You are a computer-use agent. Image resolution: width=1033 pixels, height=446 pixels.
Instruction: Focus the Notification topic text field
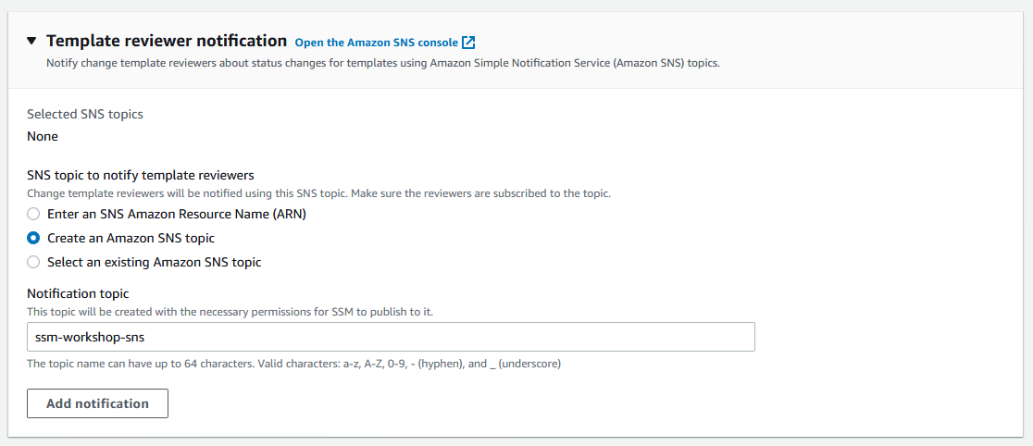391,337
